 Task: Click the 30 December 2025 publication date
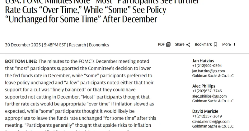click(23, 45)
